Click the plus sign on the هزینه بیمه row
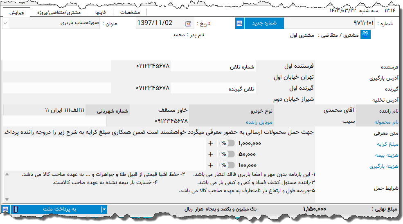403x224 pixels. (211, 154)
